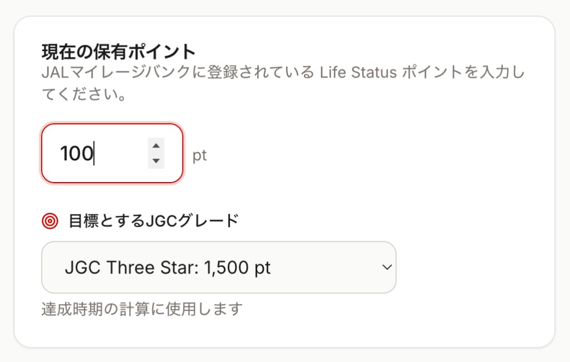This screenshot has width=570, height=362.
Task: Click the "JGC Three Star: 1,500 pt" selection text
Action: tap(167, 267)
